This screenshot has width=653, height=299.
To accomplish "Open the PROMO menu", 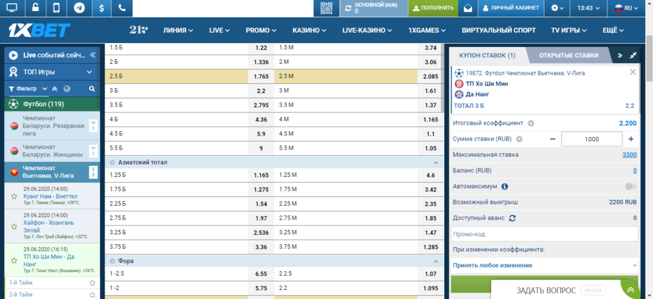I will (261, 30).
